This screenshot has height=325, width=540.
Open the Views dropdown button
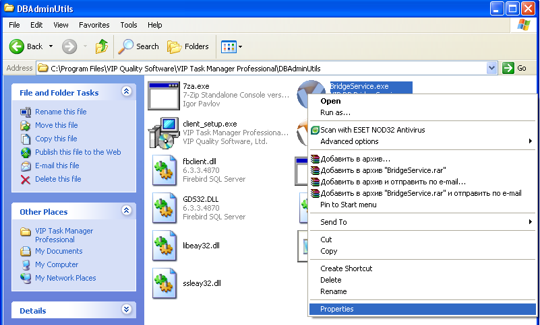pos(231,46)
